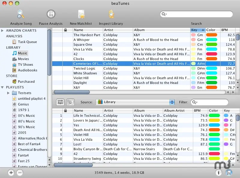Image resolution: width=240 pixels, height=178 pixels.
Task: Pause the analysis with the toolbar button
Action: pyautogui.click(x=51, y=14)
